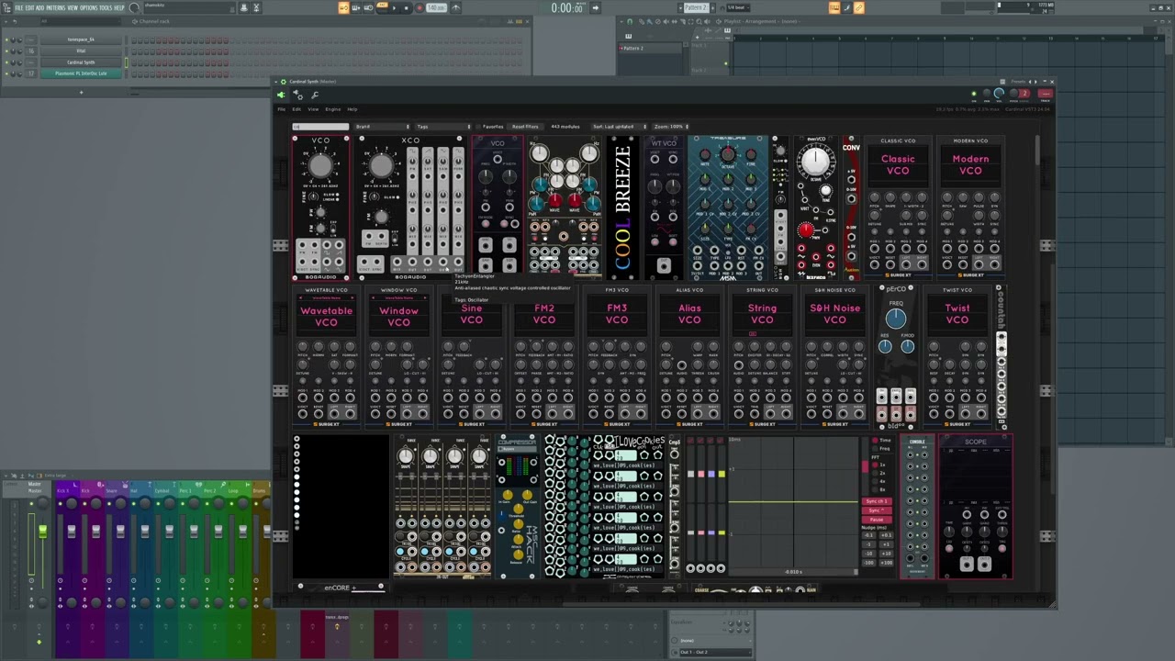Select the SCOPE module in browser
The height and width of the screenshot is (661, 1175).
pos(975,507)
